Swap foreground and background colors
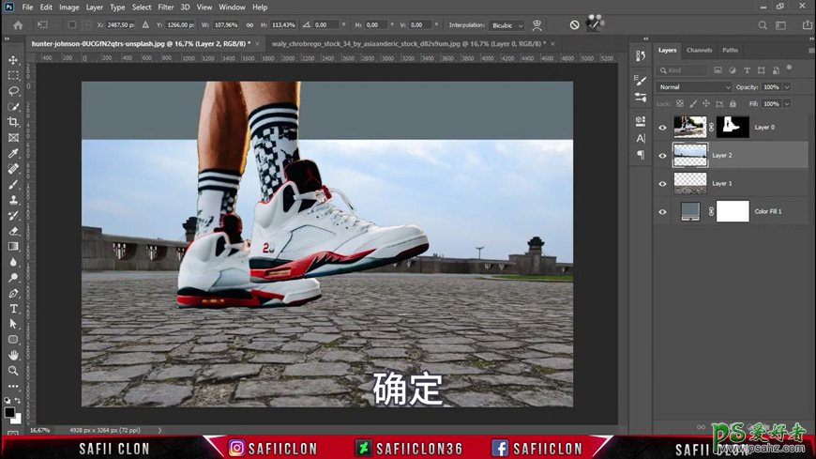Viewport: 816px width, 459px height. click(x=18, y=401)
